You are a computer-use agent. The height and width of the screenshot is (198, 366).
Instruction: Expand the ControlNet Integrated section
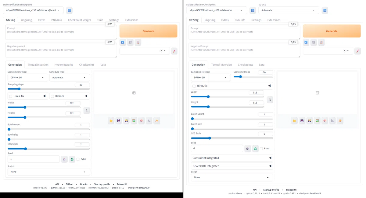[x=232, y=158]
